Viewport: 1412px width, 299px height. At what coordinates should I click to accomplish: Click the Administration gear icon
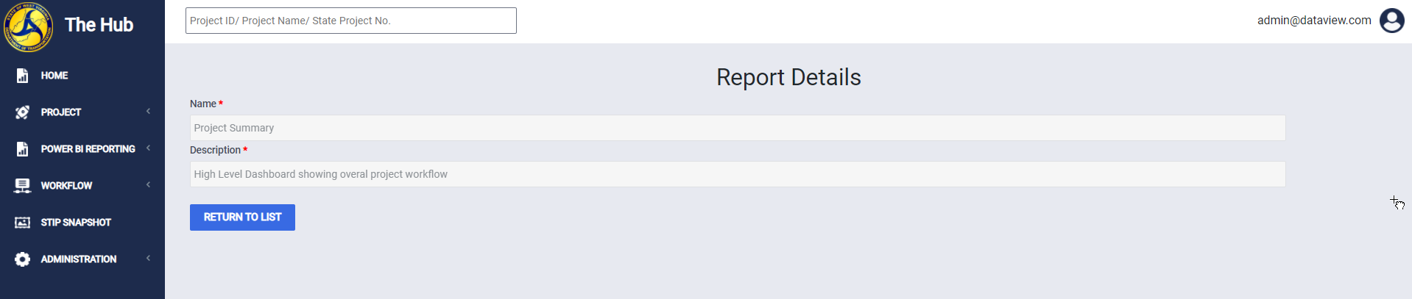coord(22,259)
